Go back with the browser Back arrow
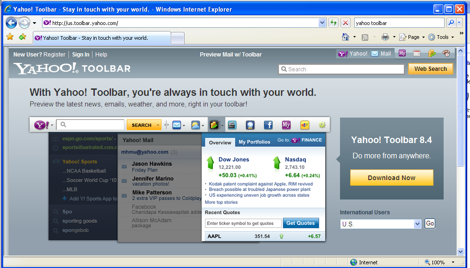This screenshot has height=268, width=470. [12, 23]
